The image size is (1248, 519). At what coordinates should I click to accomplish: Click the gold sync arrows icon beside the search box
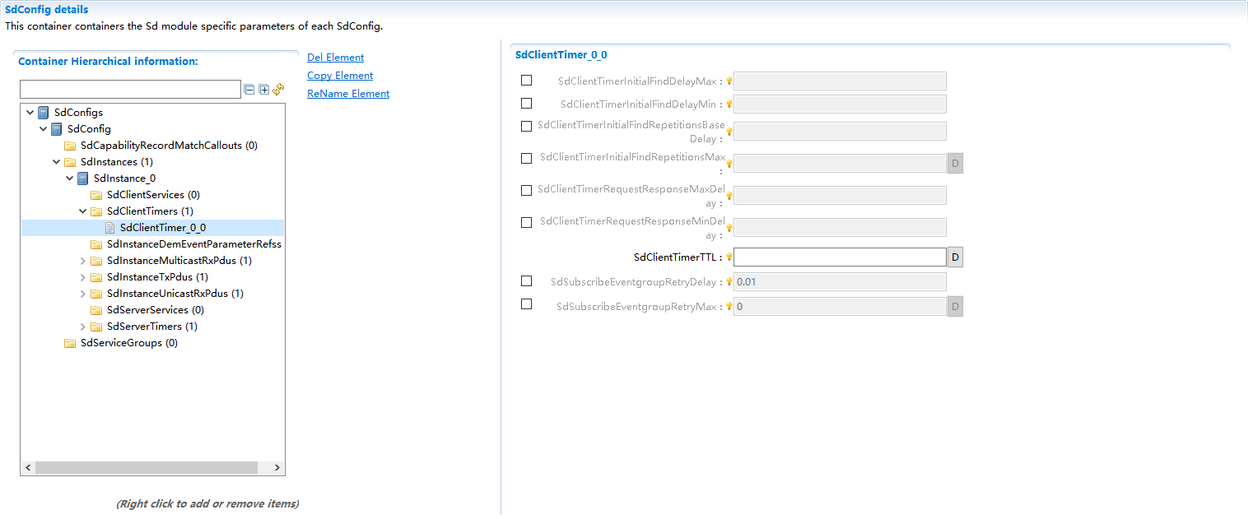point(277,89)
